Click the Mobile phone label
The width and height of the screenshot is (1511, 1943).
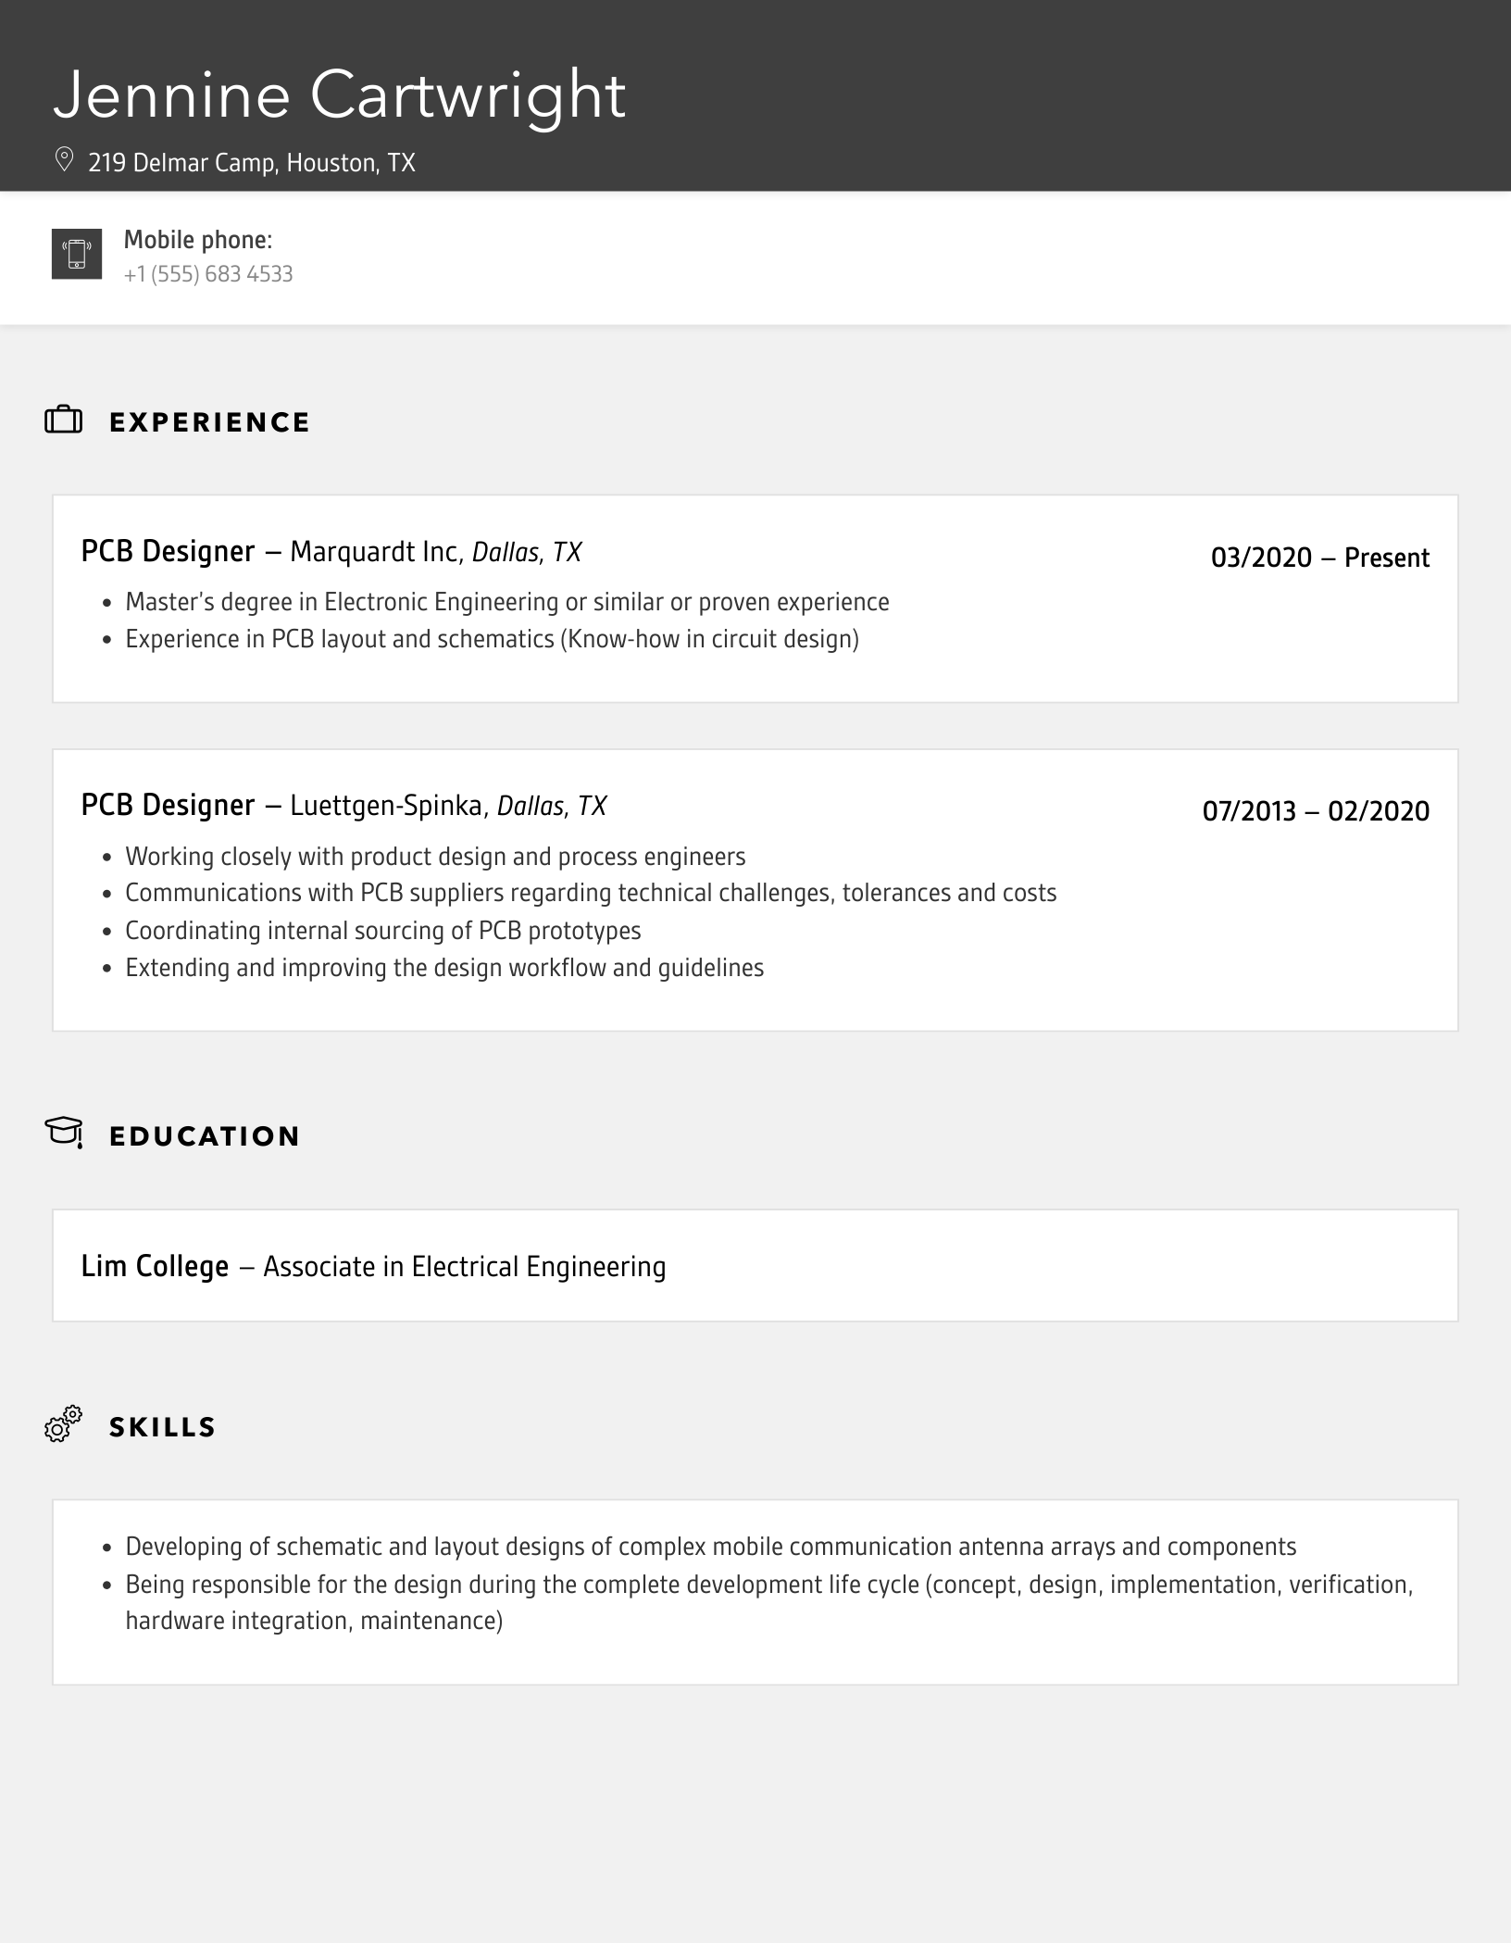click(x=198, y=240)
